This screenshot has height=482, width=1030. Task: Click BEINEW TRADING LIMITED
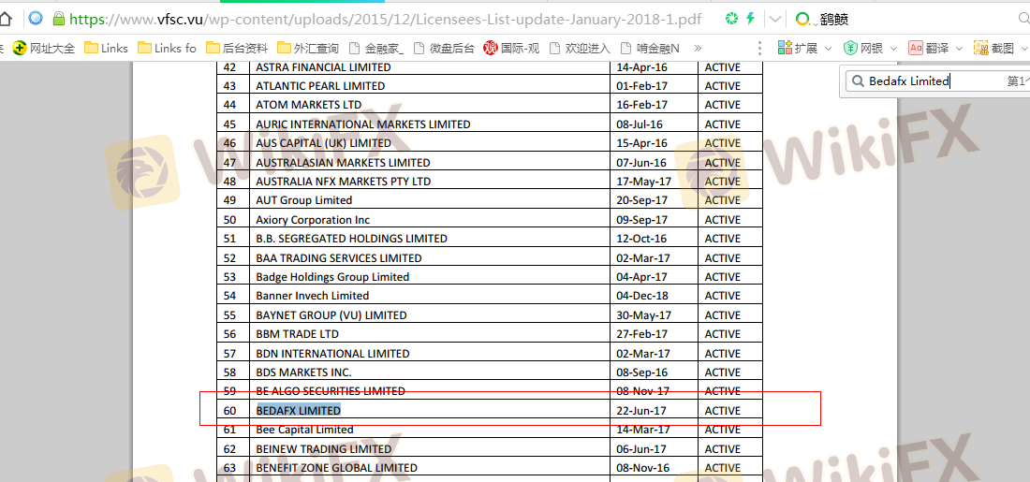tap(324, 449)
